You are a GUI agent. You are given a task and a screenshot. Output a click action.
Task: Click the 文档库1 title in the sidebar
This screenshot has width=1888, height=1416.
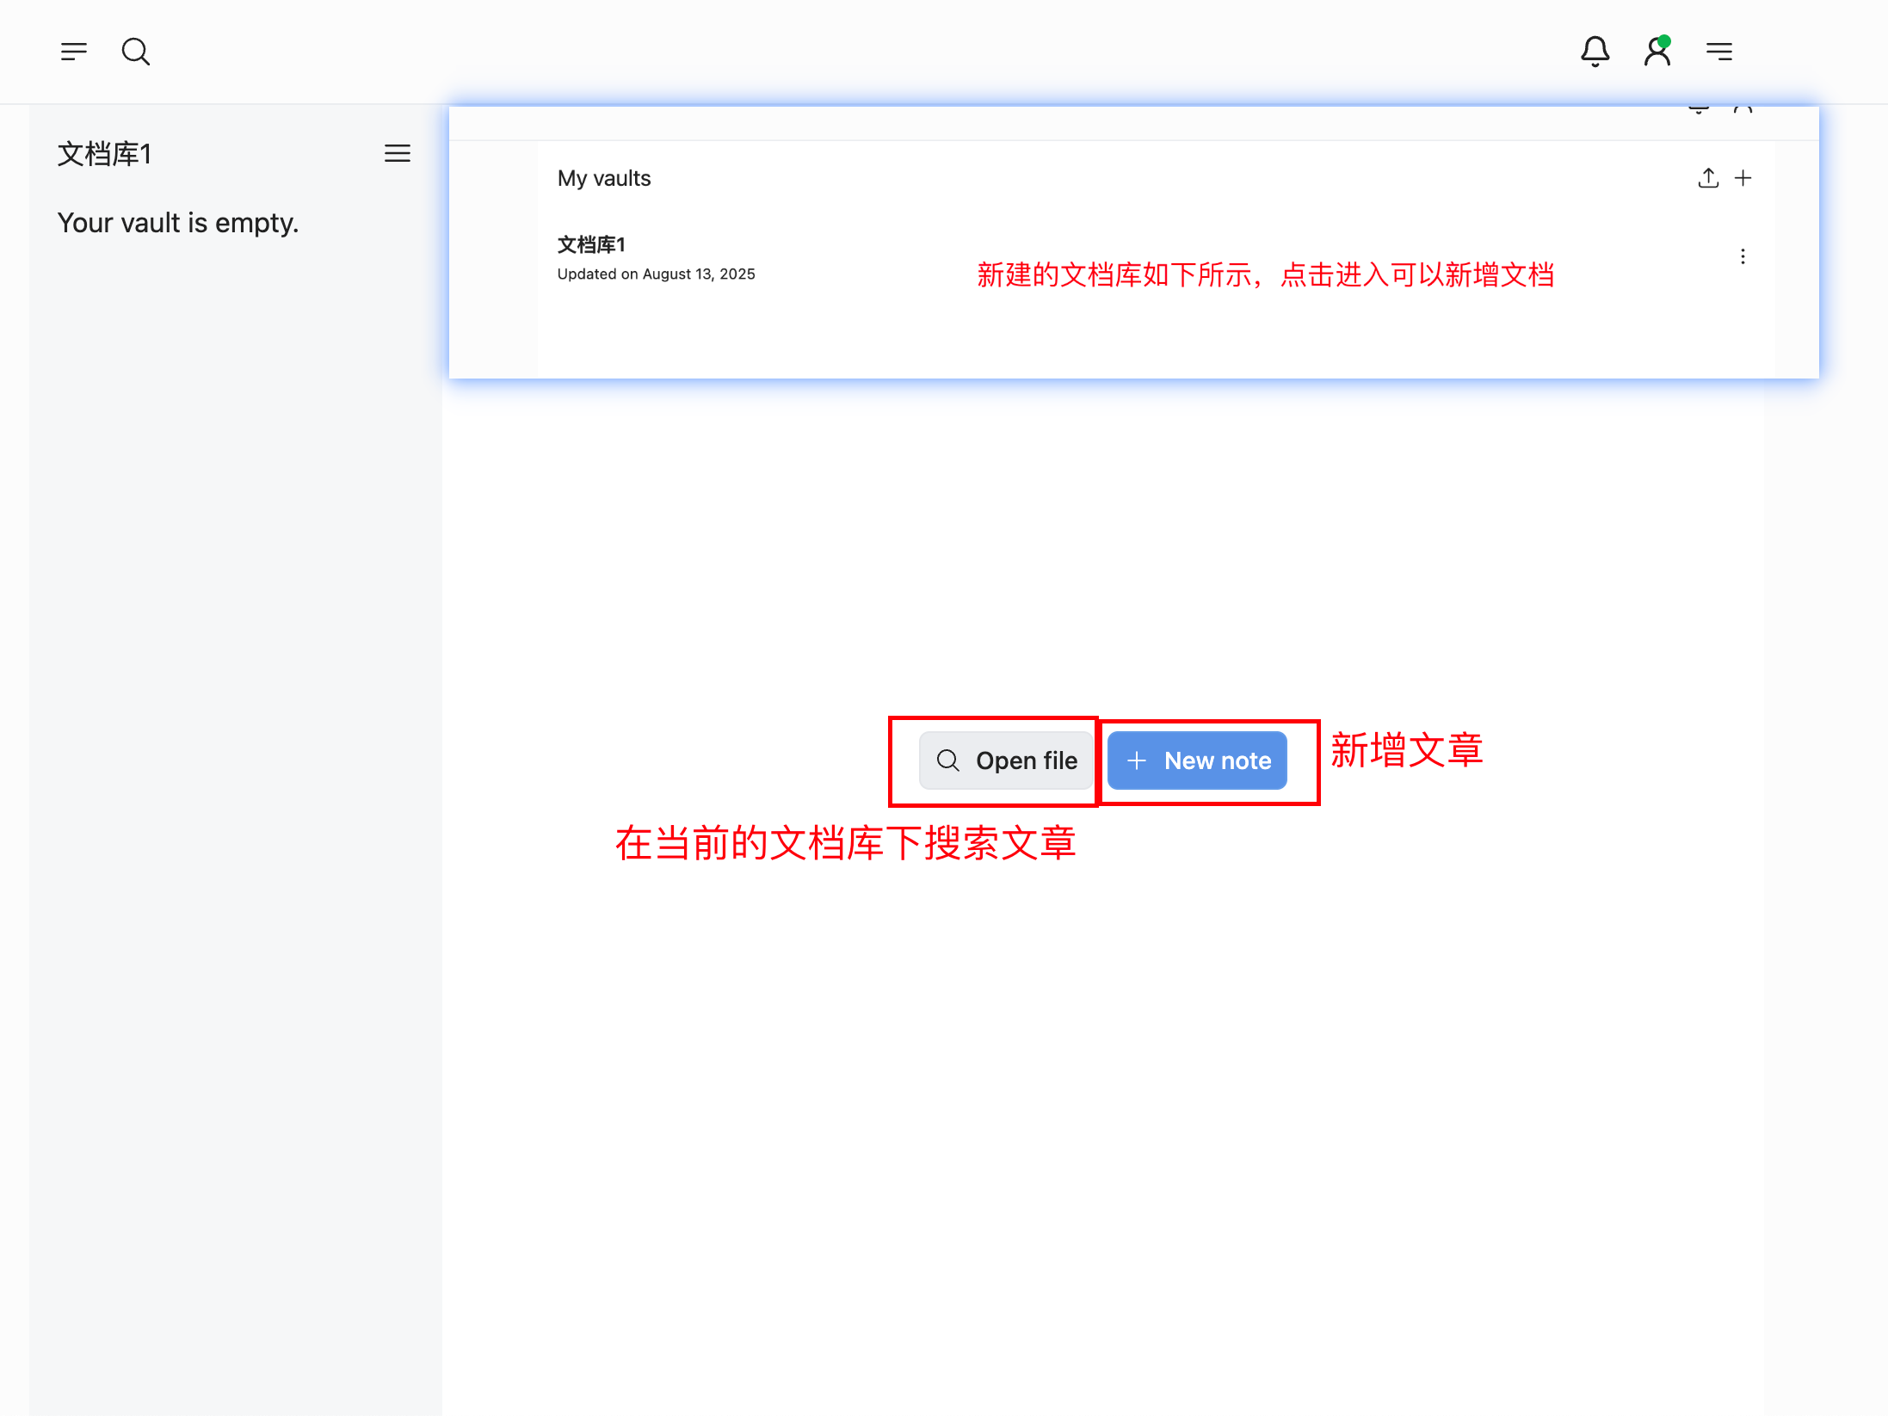[x=105, y=154]
